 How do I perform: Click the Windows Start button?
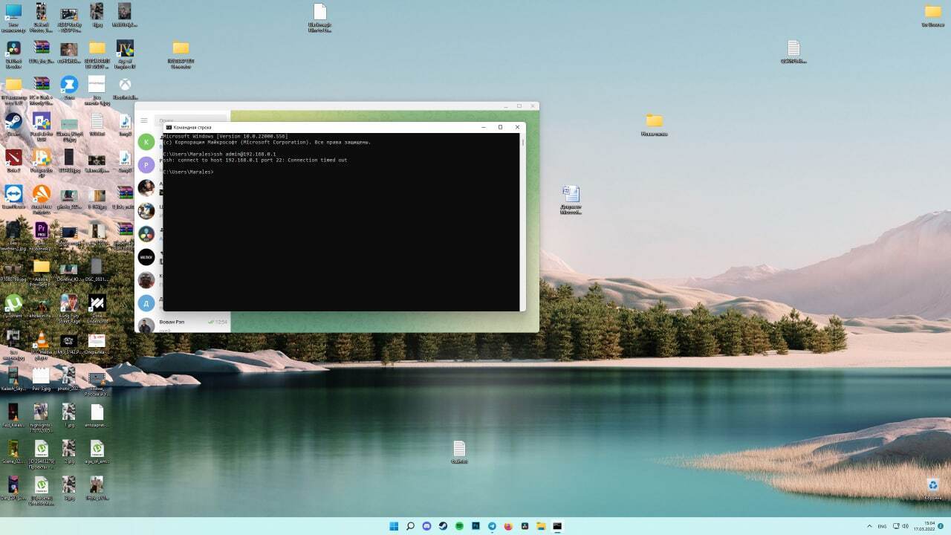coord(394,526)
